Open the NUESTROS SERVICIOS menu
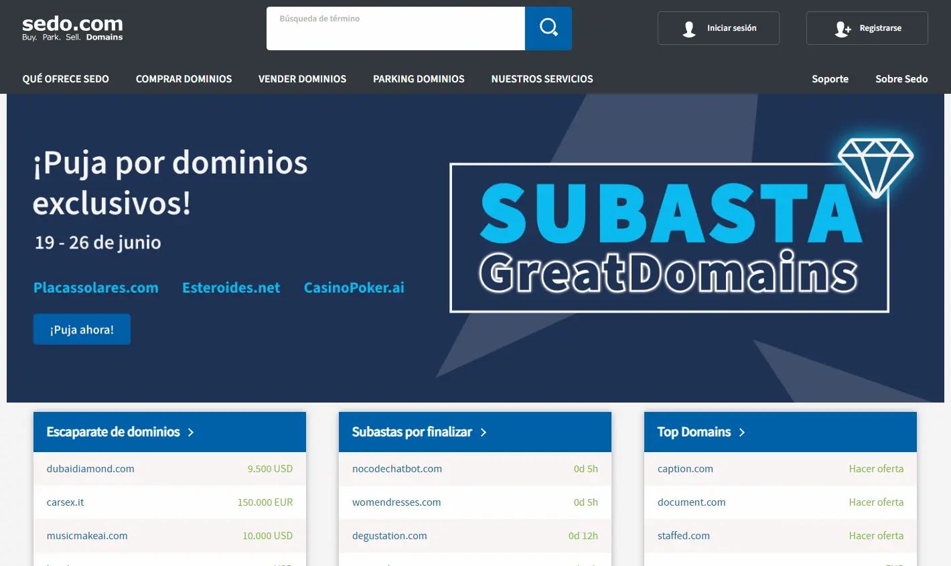The image size is (951, 566). (542, 79)
